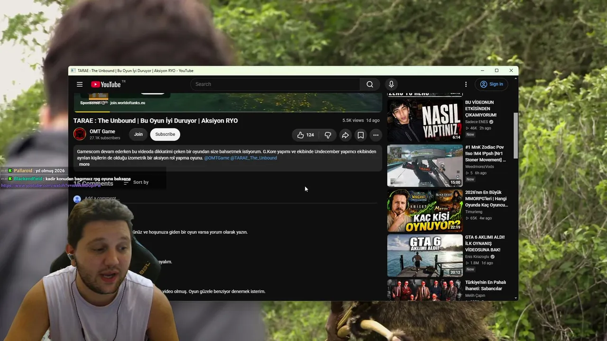Open the @OMTGame mention link

click(x=217, y=158)
